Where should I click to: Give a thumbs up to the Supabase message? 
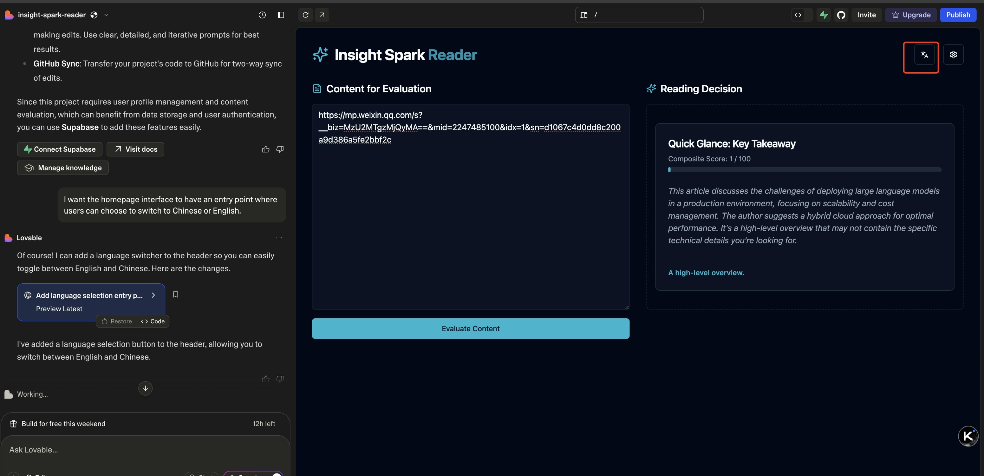coord(266,149)
